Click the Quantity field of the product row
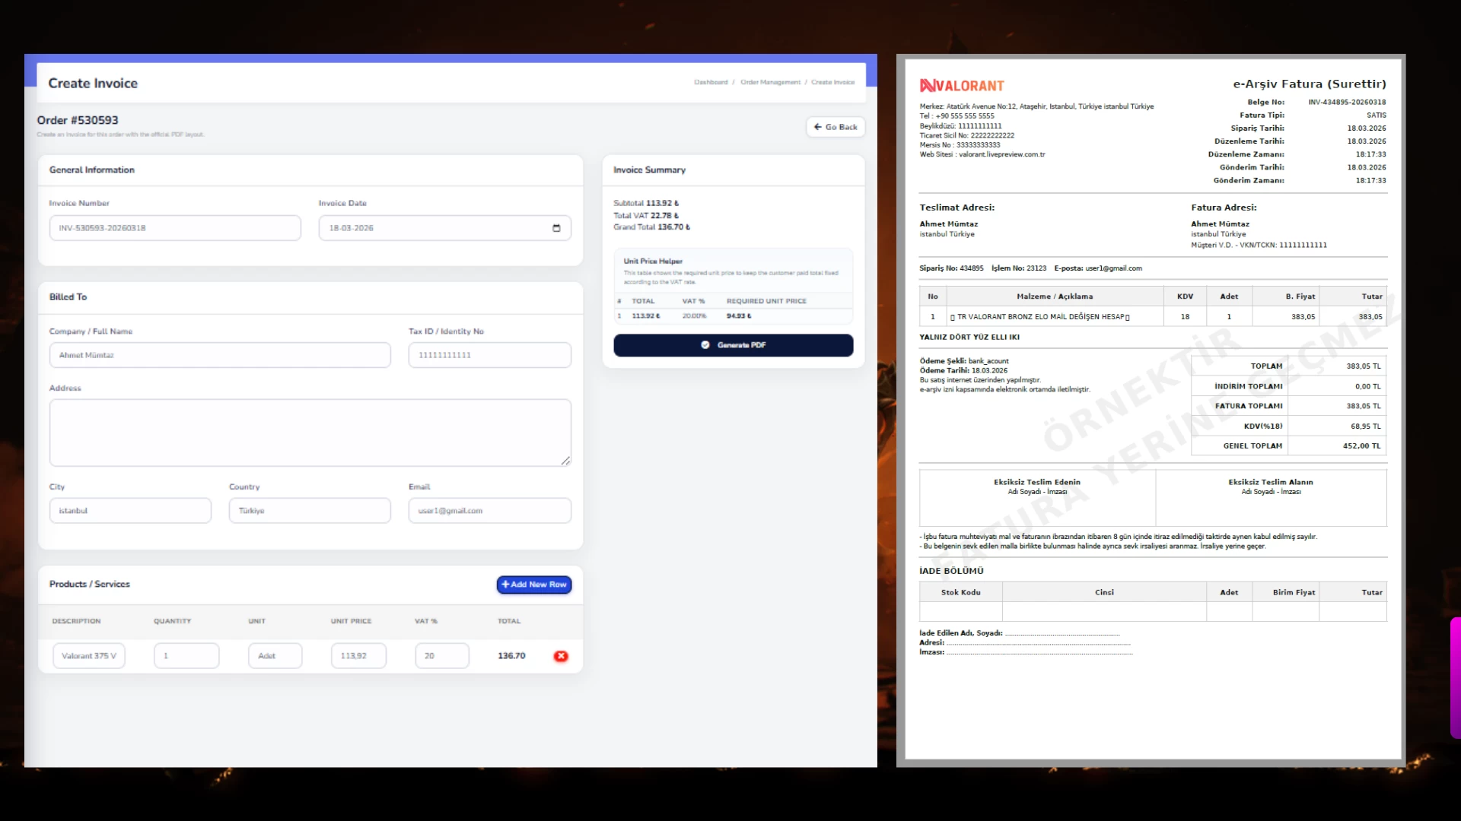Screen dimensions: 1461x821 186,656
